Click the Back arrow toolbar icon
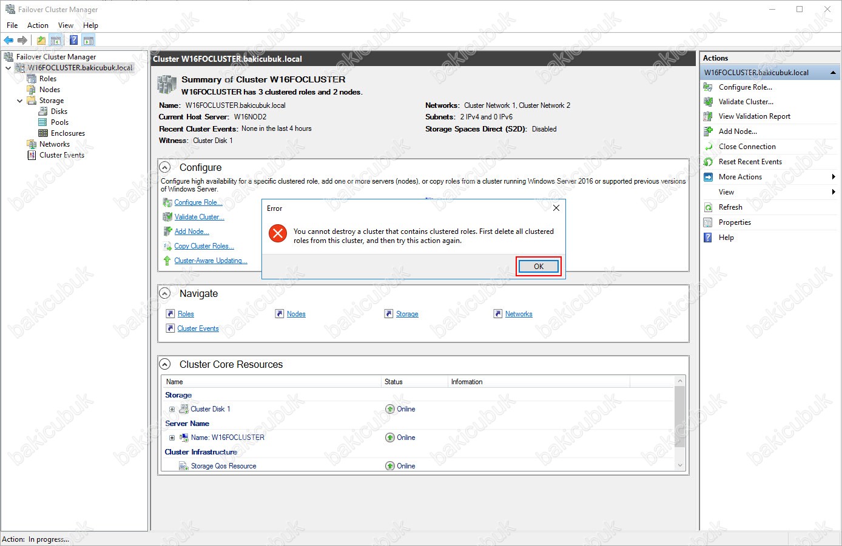The image size is (842, 546). coord(8,41)
